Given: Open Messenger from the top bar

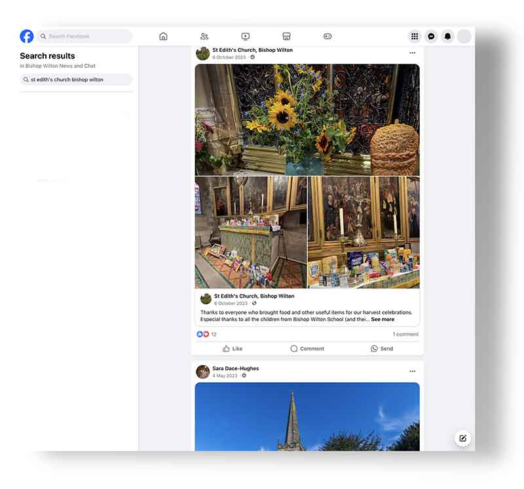Looking at the screenshot, I should click(431, 37).
